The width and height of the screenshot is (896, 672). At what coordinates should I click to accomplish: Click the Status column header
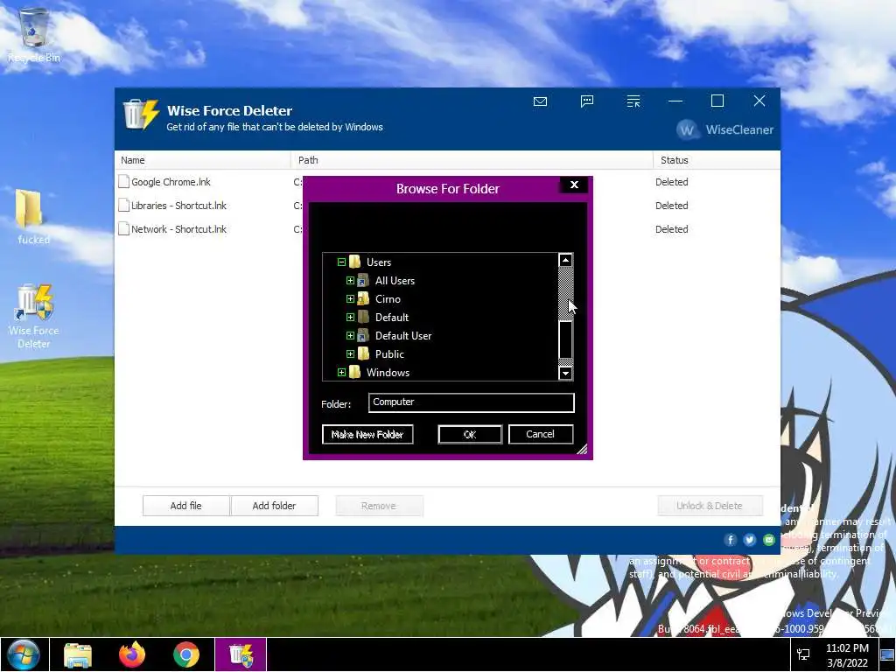click(x=717, y=160)
